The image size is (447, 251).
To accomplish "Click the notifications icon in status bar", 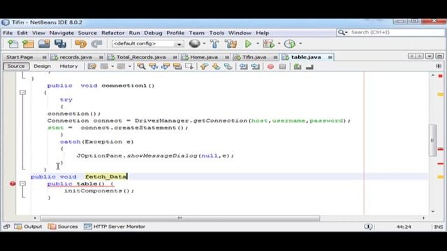I will click(x=368, y=227).
